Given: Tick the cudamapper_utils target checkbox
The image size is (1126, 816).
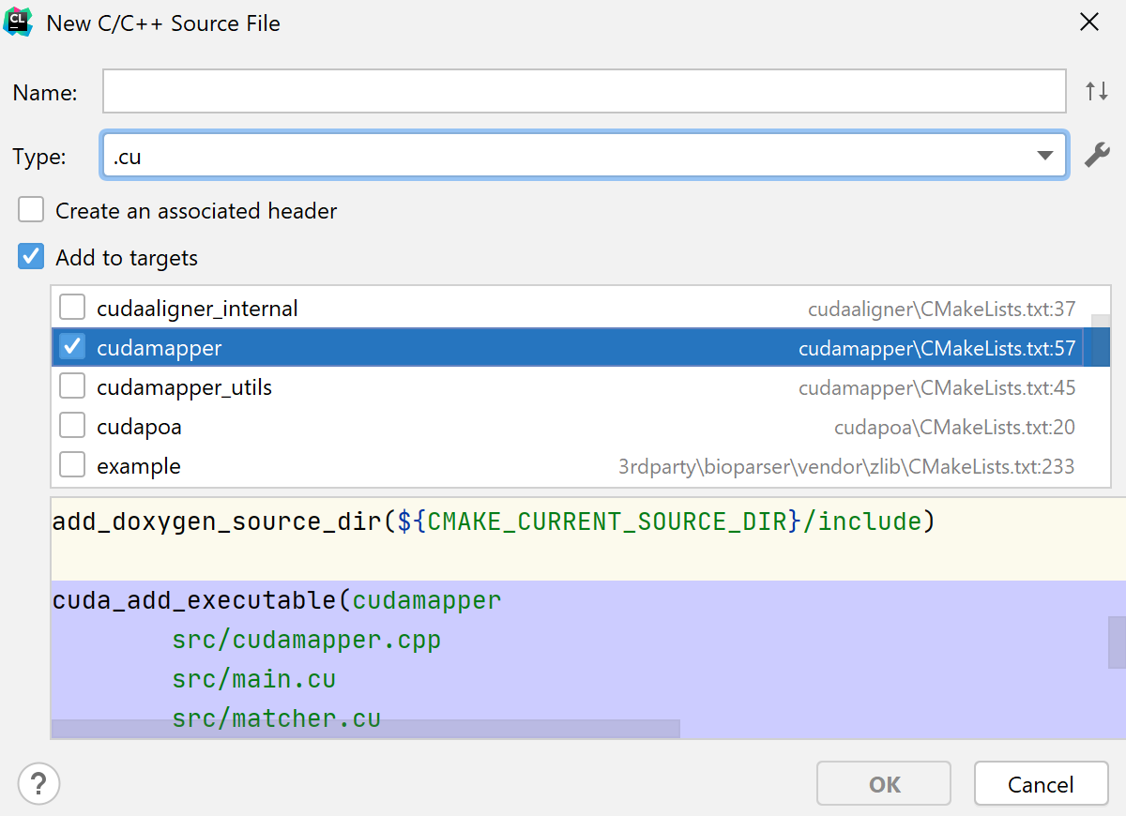Looking at the screenshot, I should 72,386.
